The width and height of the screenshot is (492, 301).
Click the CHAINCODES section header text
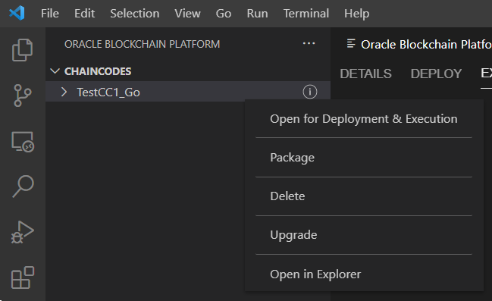click(98, 71)
